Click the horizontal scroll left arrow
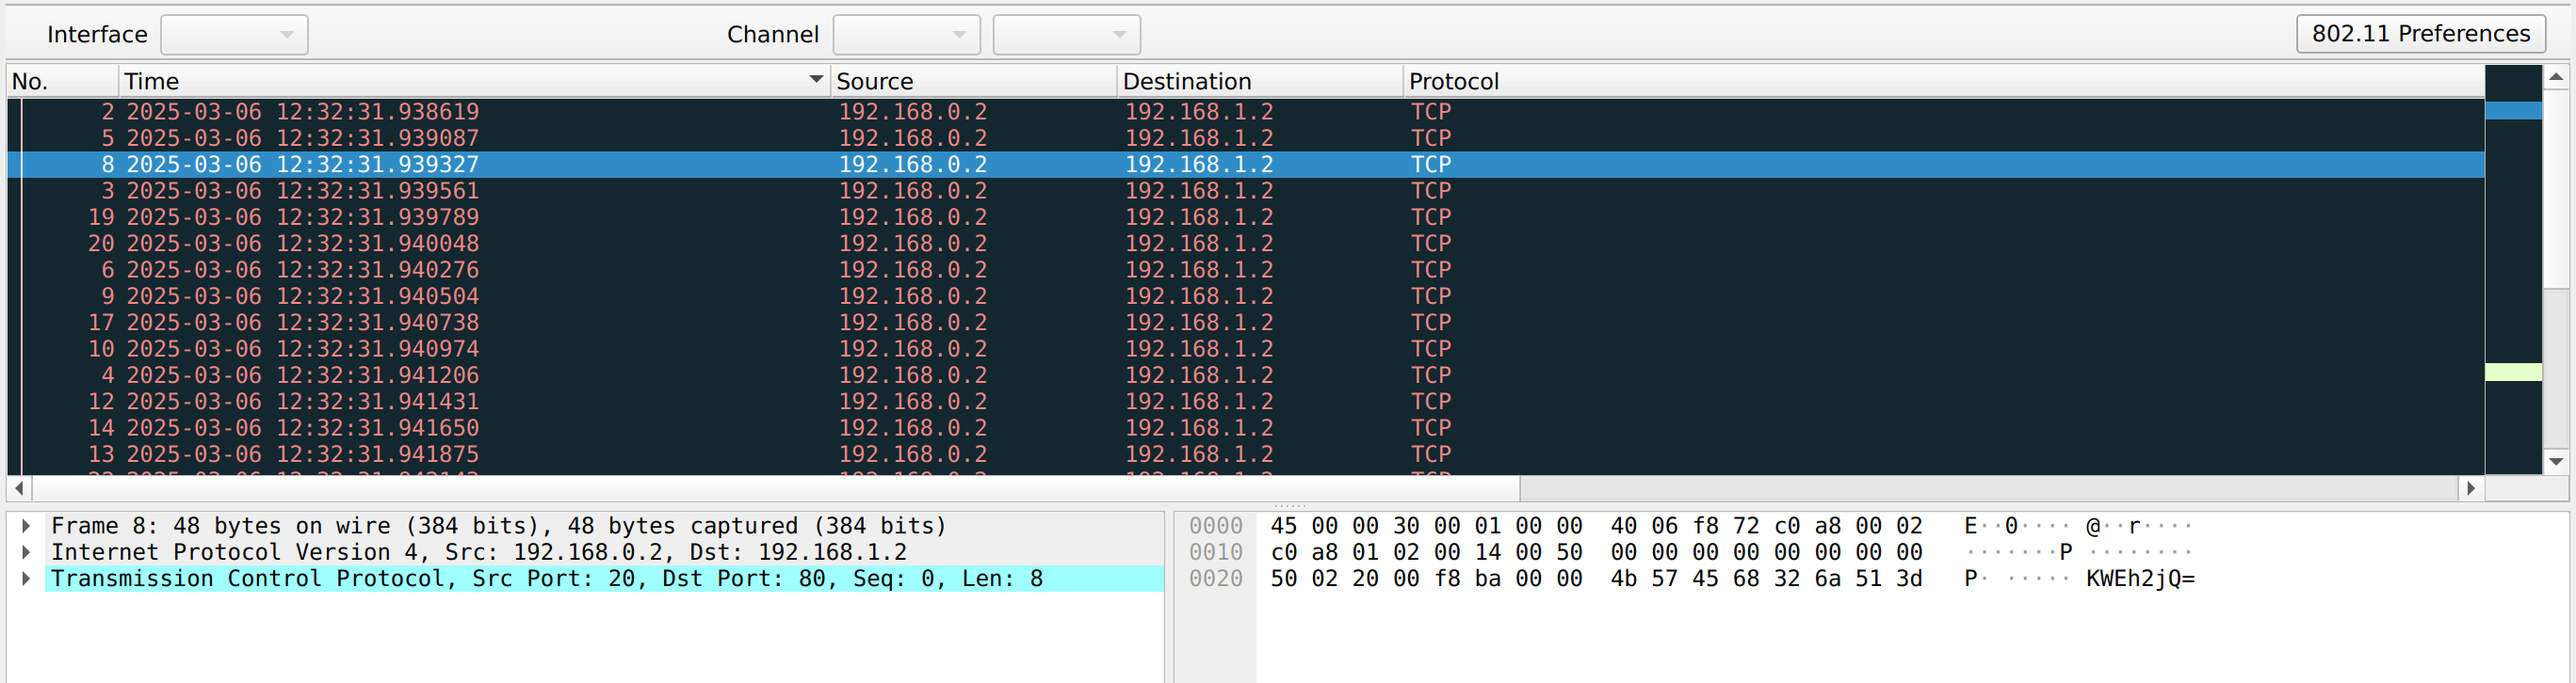This screenshot has width=2576, height=683. (19, 488)
